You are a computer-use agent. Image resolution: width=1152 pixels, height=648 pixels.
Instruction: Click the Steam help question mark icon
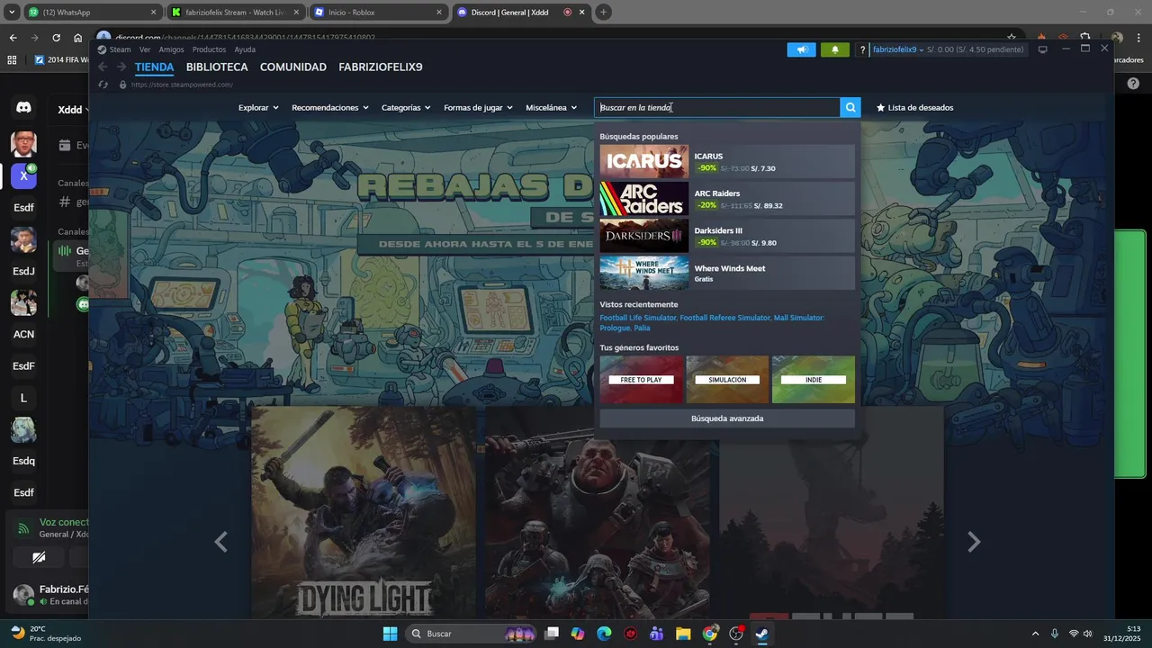coord(863,50)
